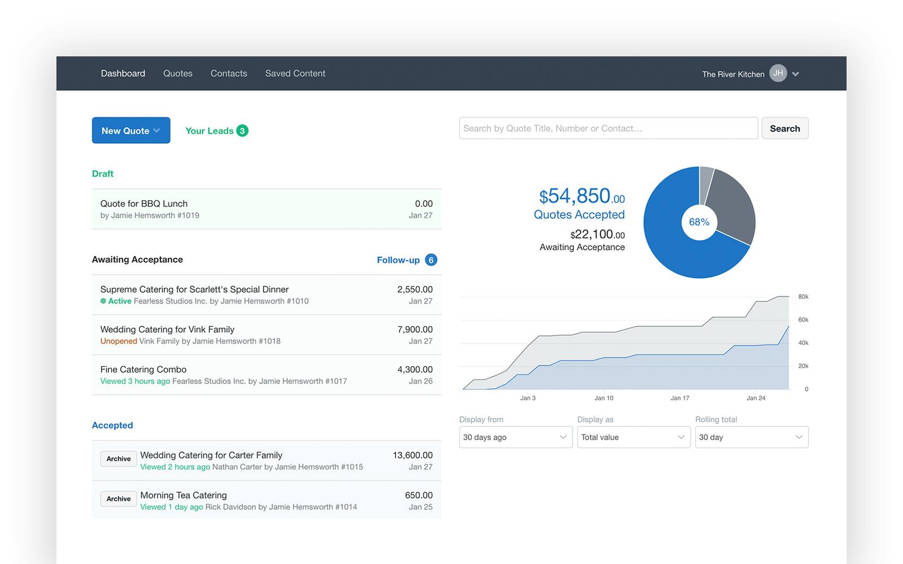The height and width of the screenshot is (564, 903).
Task: Switch to the Contacts tab
Action: click(x=229, y=73)
